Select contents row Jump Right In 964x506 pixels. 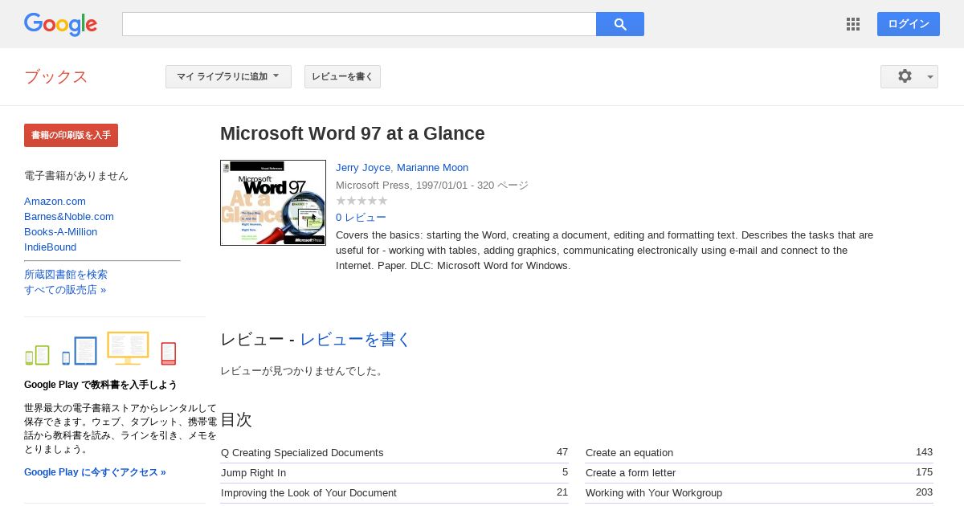pyautogui.click(x=394, y=472)
